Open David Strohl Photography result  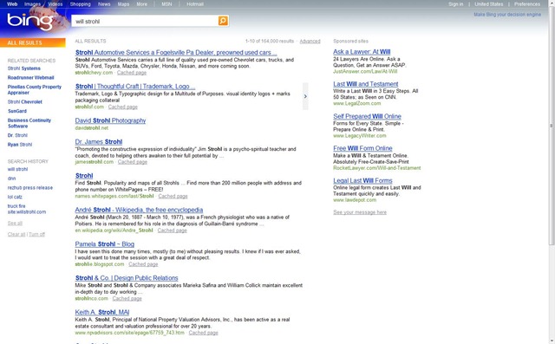tap(110, 120)
